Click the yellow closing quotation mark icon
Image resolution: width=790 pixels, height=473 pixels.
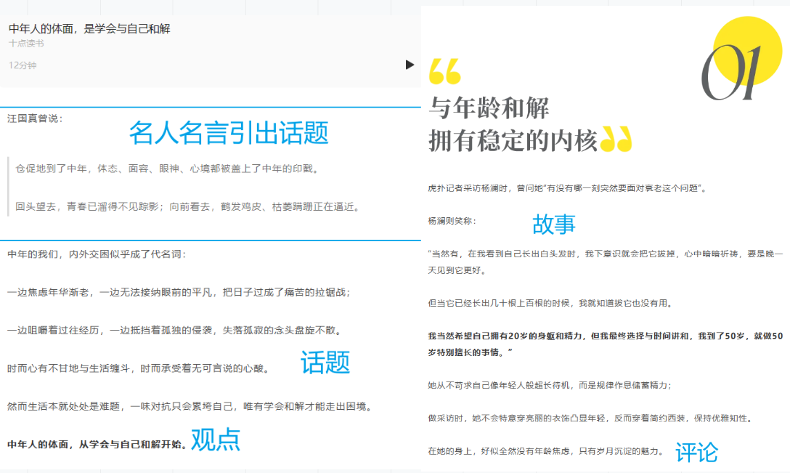click(x=616, y=140)
